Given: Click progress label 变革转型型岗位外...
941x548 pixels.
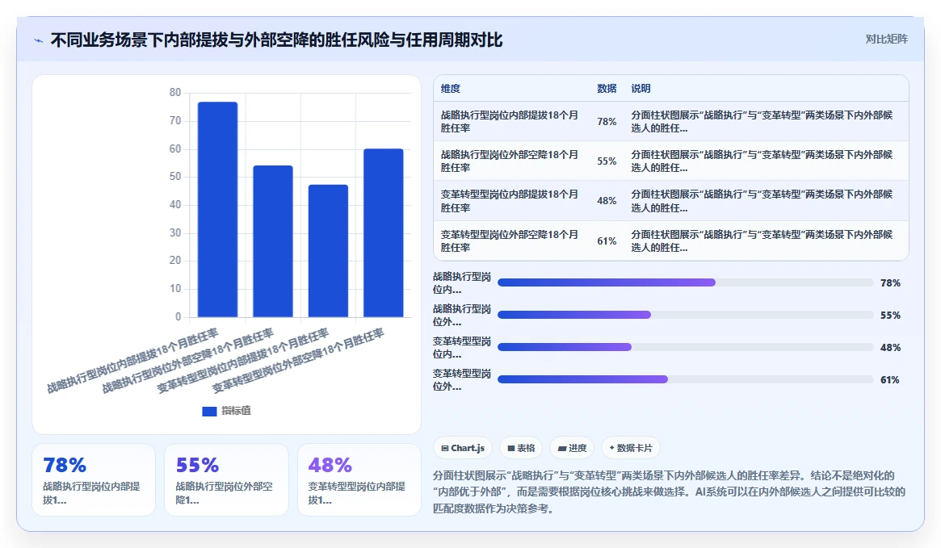Looking at the screenshot, I should point(462,380).
